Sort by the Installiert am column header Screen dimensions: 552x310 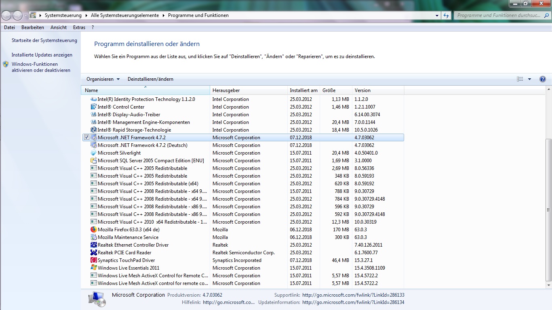pos(303,90)
